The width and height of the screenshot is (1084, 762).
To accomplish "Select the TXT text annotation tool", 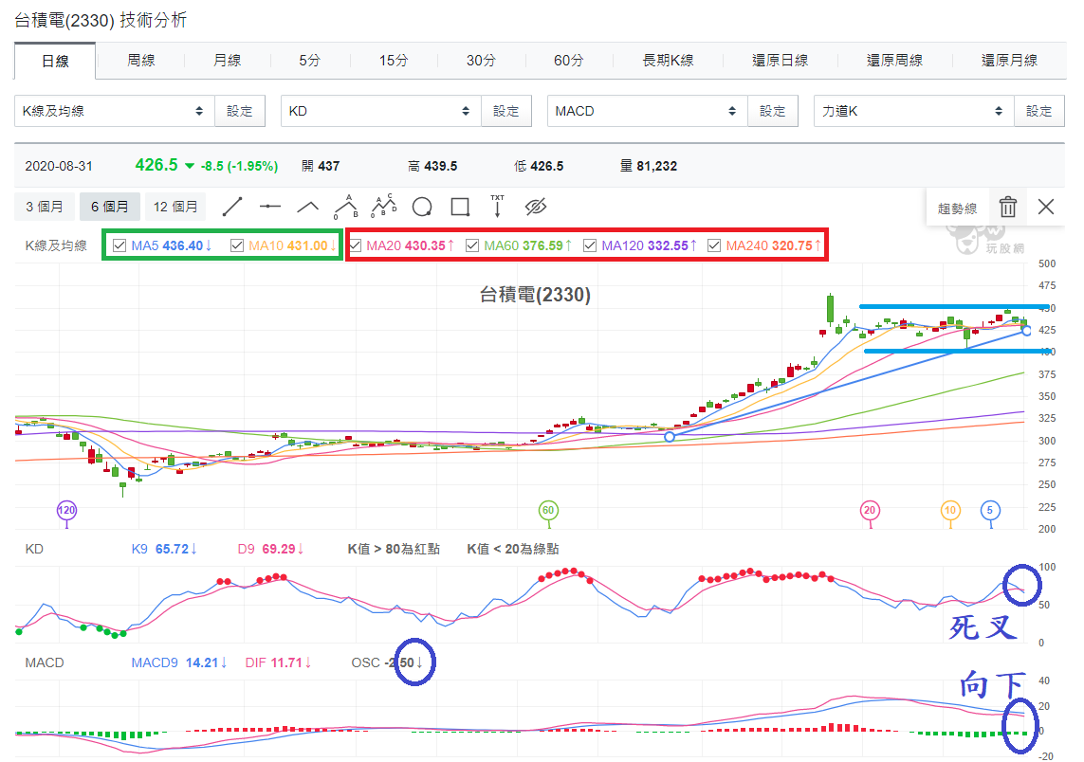I will (497, 206).
